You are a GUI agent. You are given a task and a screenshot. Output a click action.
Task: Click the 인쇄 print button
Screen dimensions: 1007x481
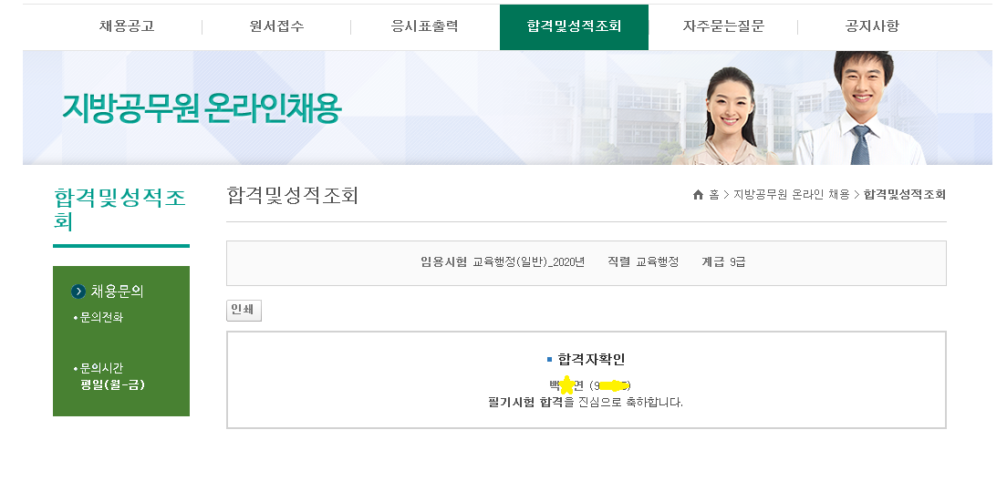click(244, 311)
